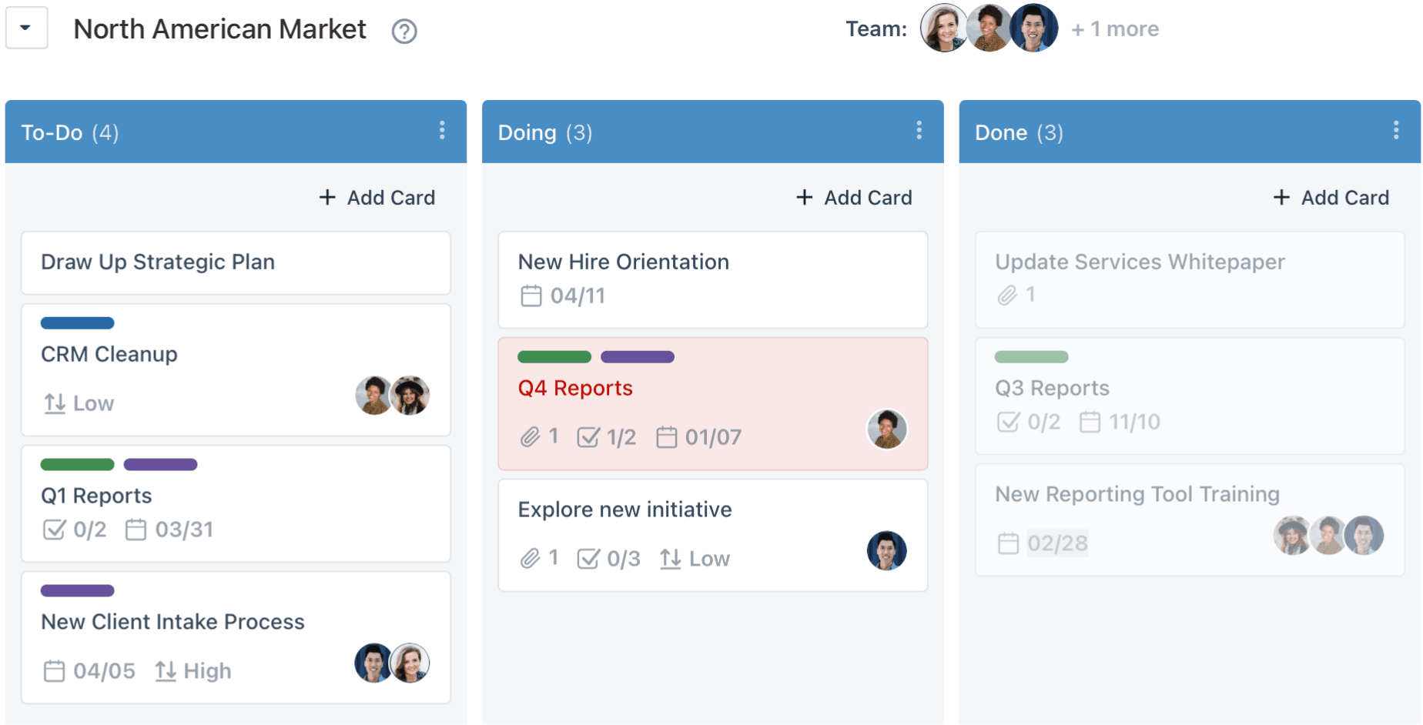The image size is (1423, 725).
Task: Click the calendar icon on New Client Intake Process
Action: click(x=55, y=670)
